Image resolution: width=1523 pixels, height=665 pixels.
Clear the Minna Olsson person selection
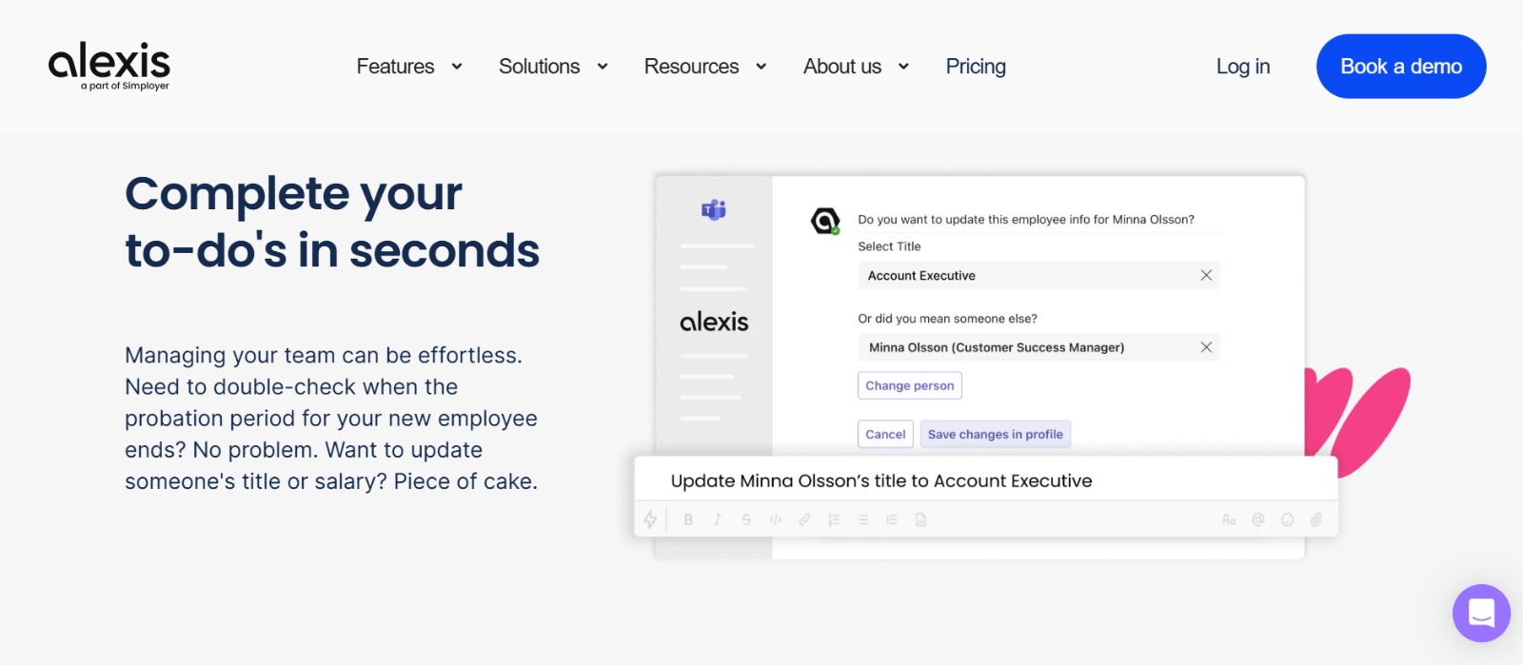1206,347
